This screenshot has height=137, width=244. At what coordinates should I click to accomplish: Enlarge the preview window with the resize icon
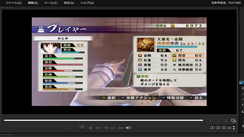click(x=233, y=121)
